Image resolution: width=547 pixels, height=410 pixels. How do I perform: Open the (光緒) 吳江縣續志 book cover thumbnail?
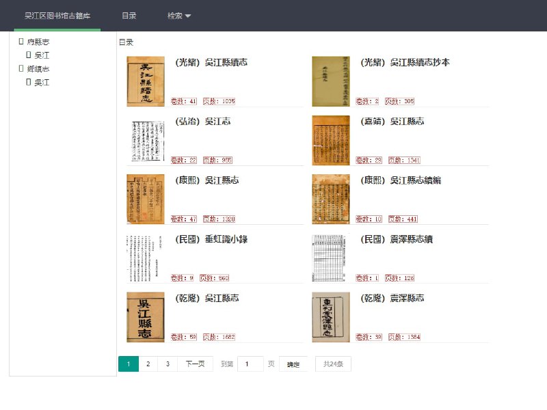click(146, 81)
